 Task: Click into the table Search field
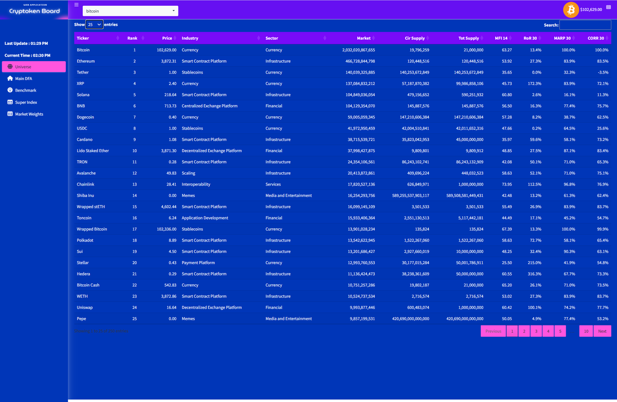585,25
